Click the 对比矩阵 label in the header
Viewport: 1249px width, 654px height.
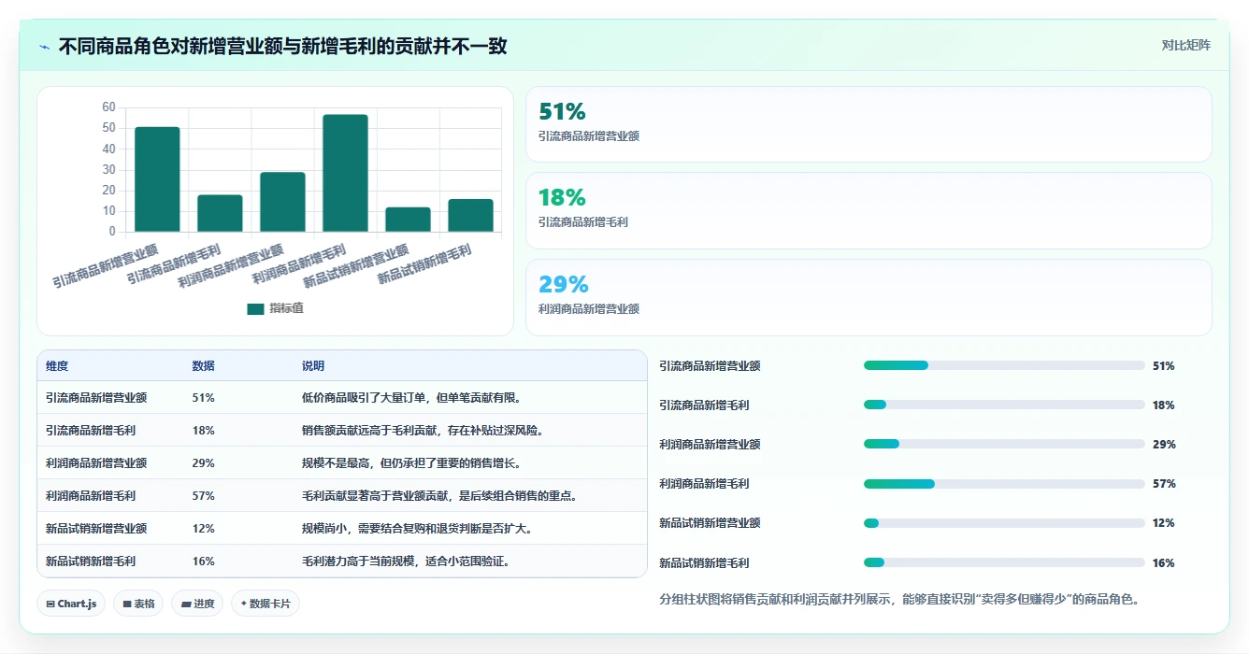[x=1185, y=45]
